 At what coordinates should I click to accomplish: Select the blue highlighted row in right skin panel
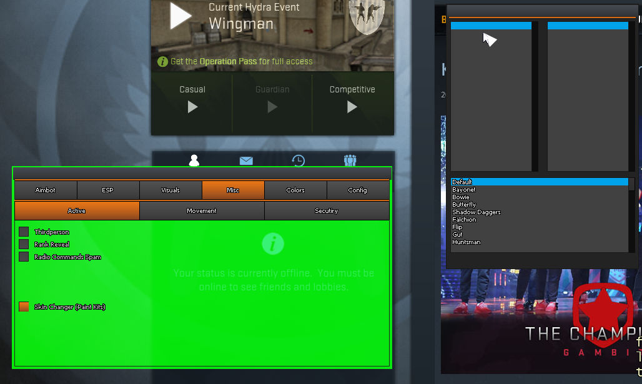tap(588, 26)
